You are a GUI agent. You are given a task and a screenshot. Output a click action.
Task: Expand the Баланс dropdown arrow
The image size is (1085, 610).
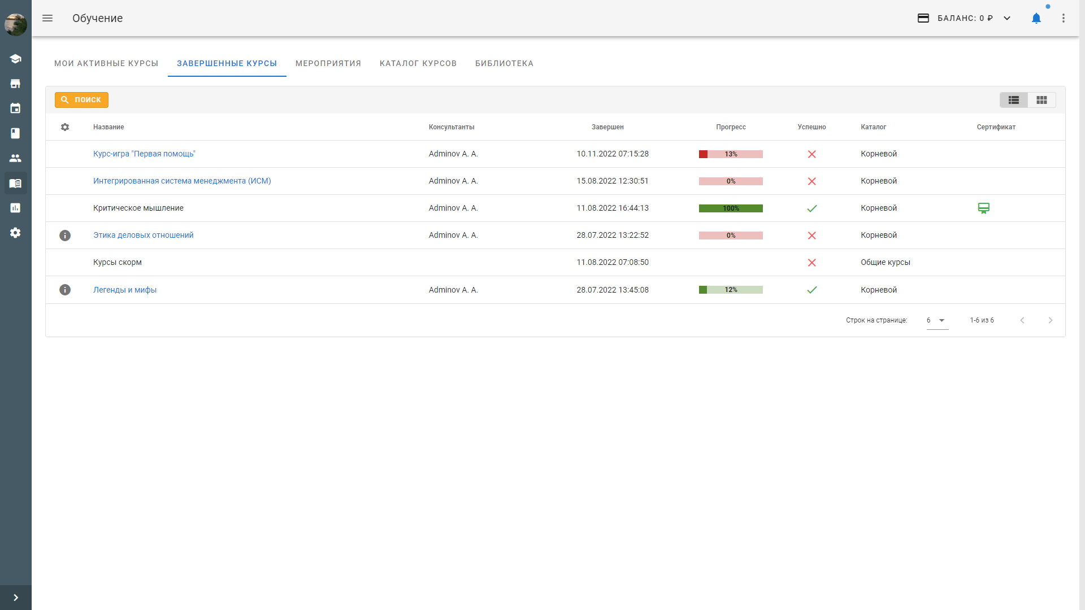coord(1007,18)
